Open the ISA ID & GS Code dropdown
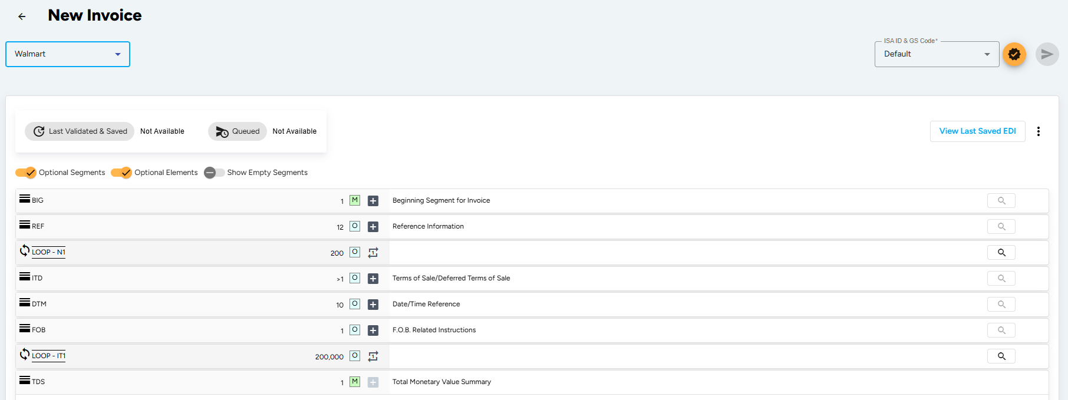1068x400 pixels. (937, 54)
